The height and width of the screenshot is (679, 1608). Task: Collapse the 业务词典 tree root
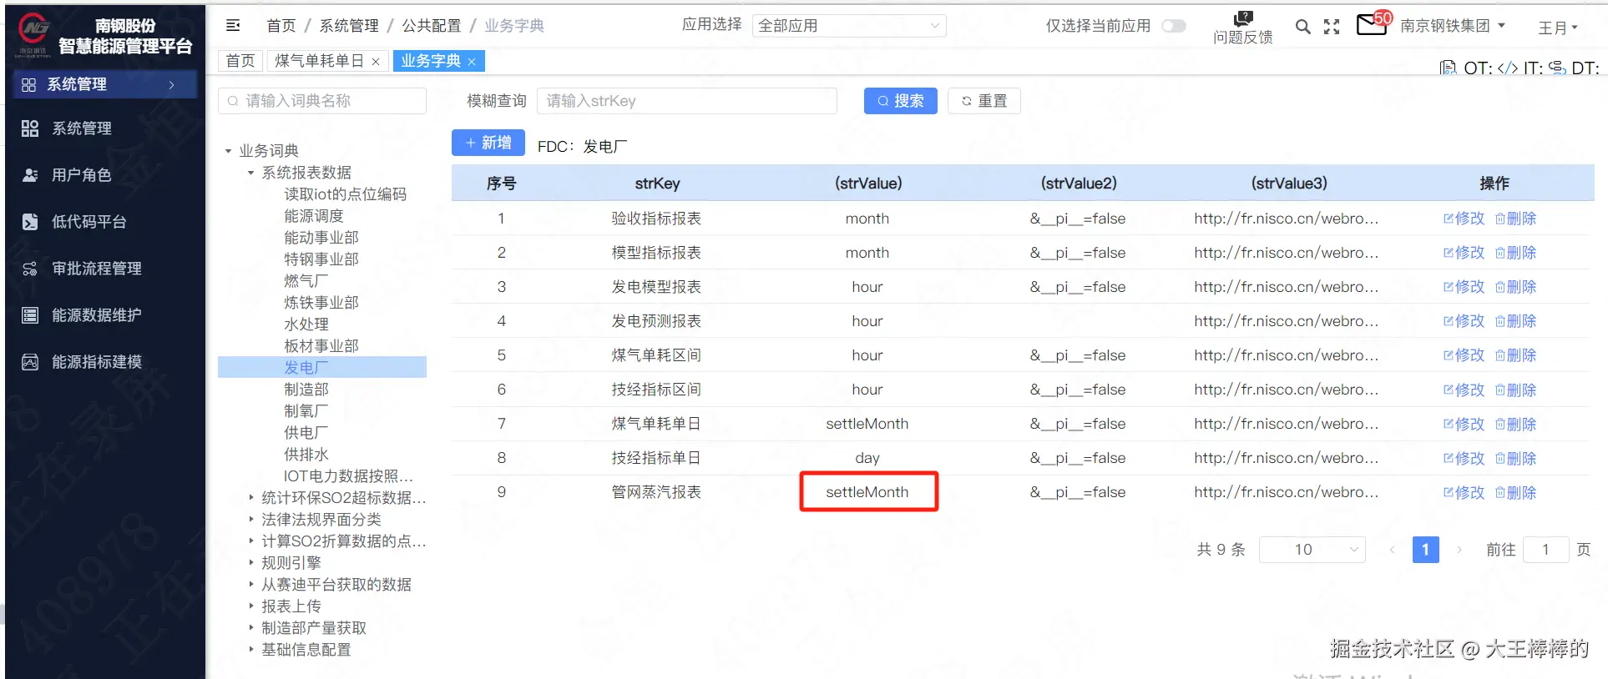coord(228,151)
